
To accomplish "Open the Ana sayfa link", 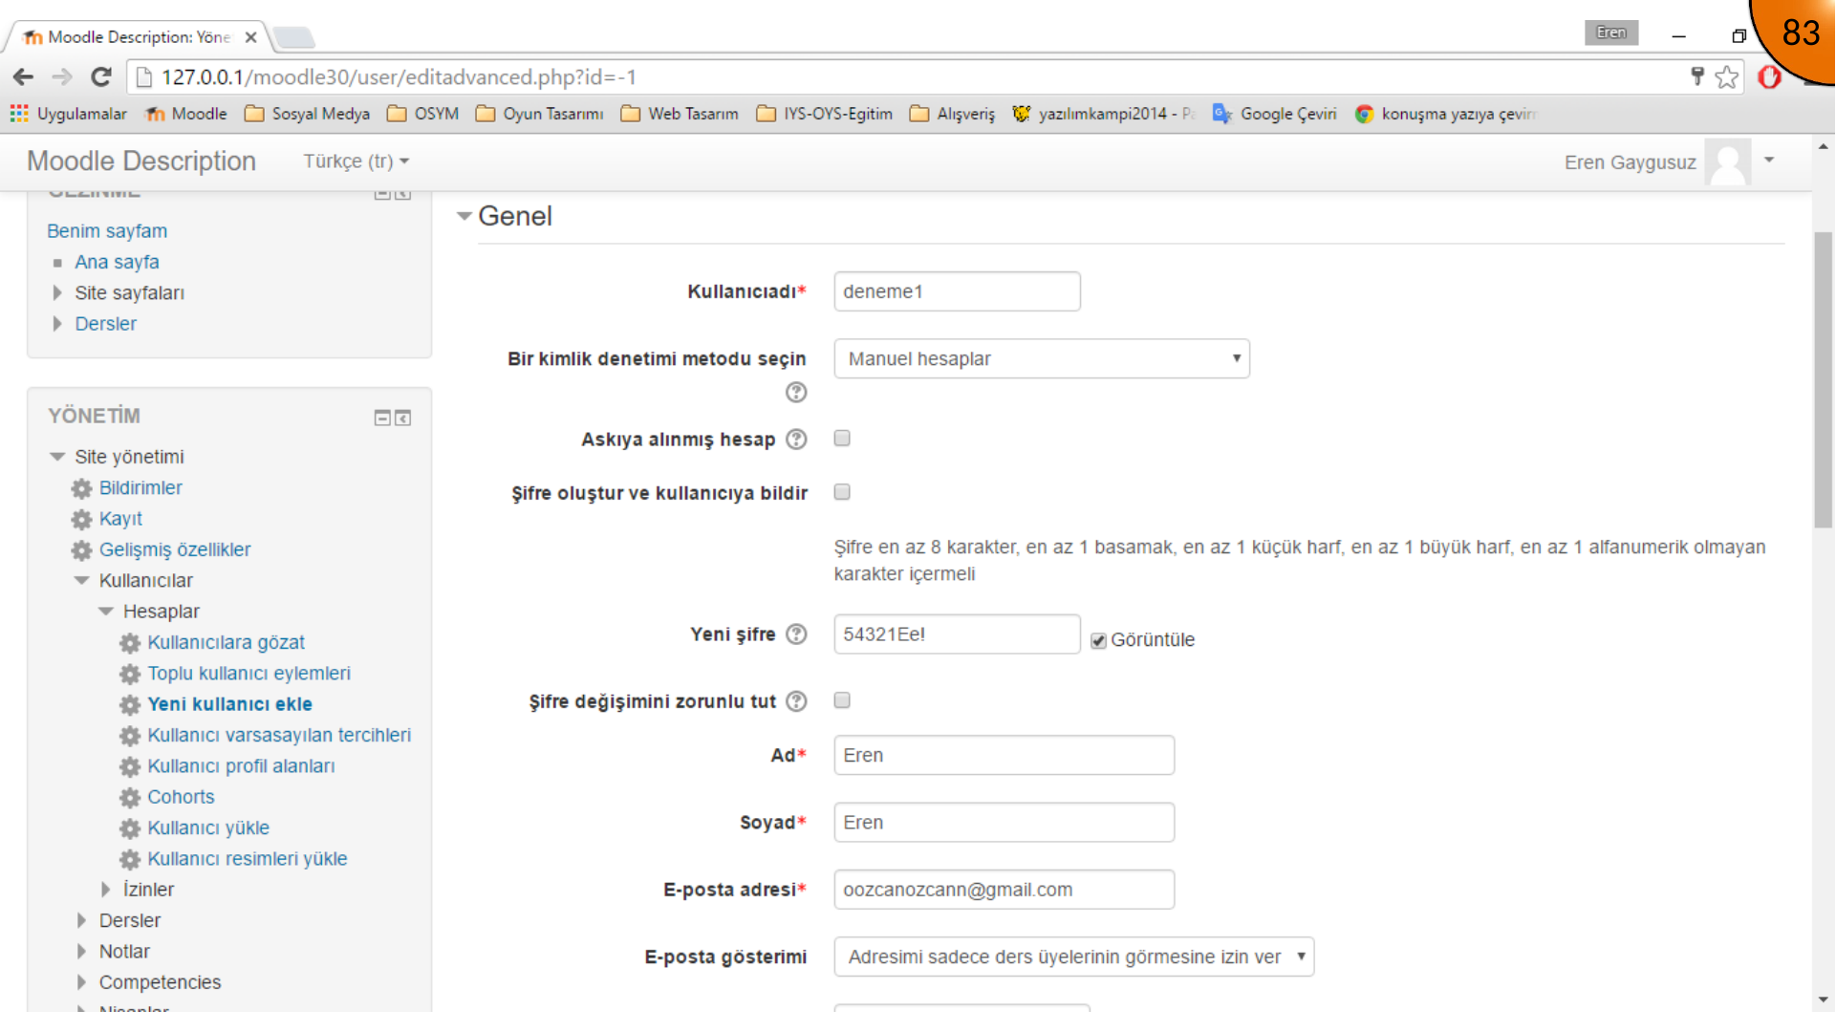I will [x=117, y=262].
